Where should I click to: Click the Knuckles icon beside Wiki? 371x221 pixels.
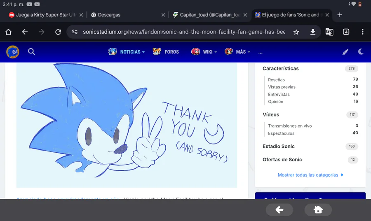[x=195, y=51]
